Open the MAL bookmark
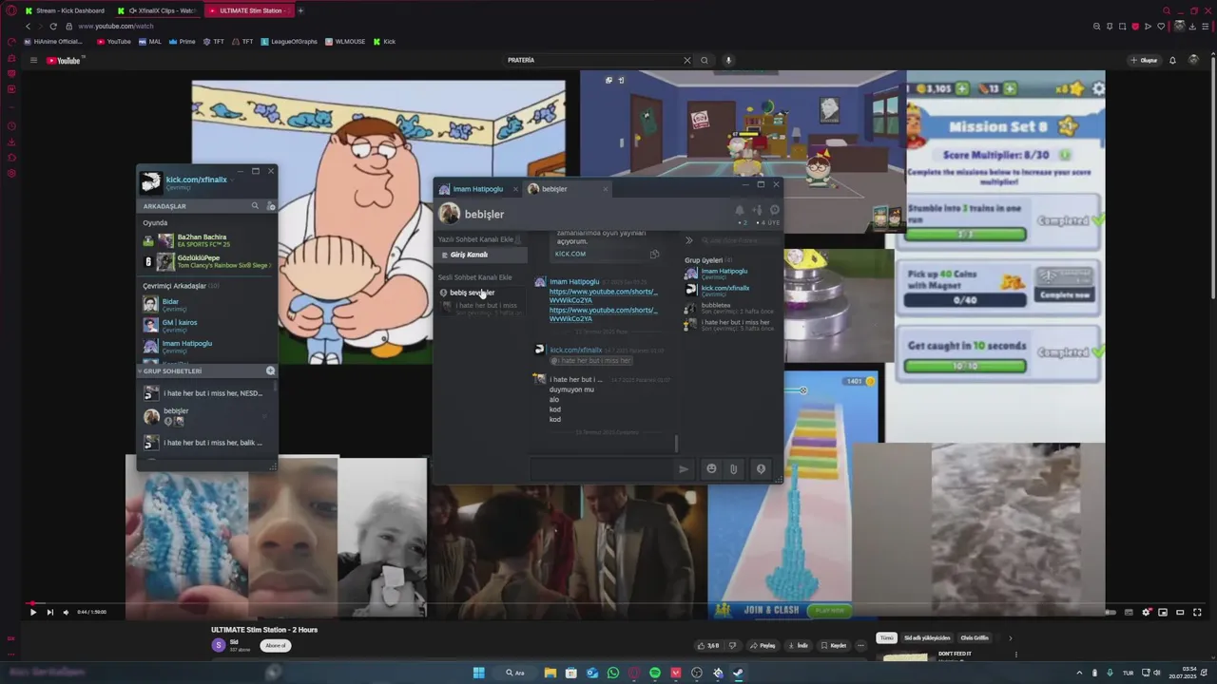The width and height of the screenshot is (1217, 684). pyautogui.click(x=150, y=42)
